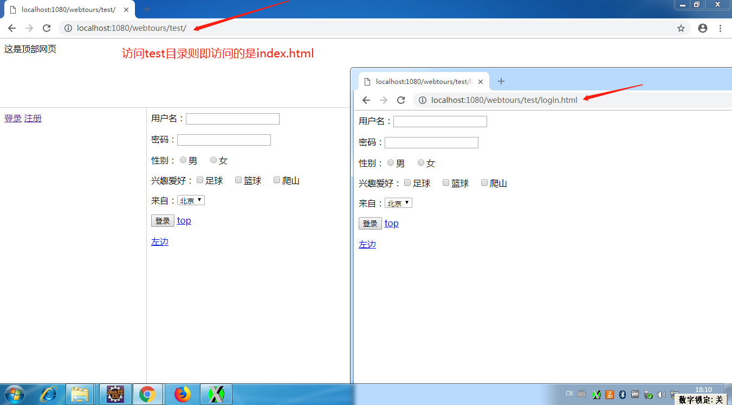732x405 pixels.
Task: Check 爬山 in login.html window
Action: [x=484, y=182]
